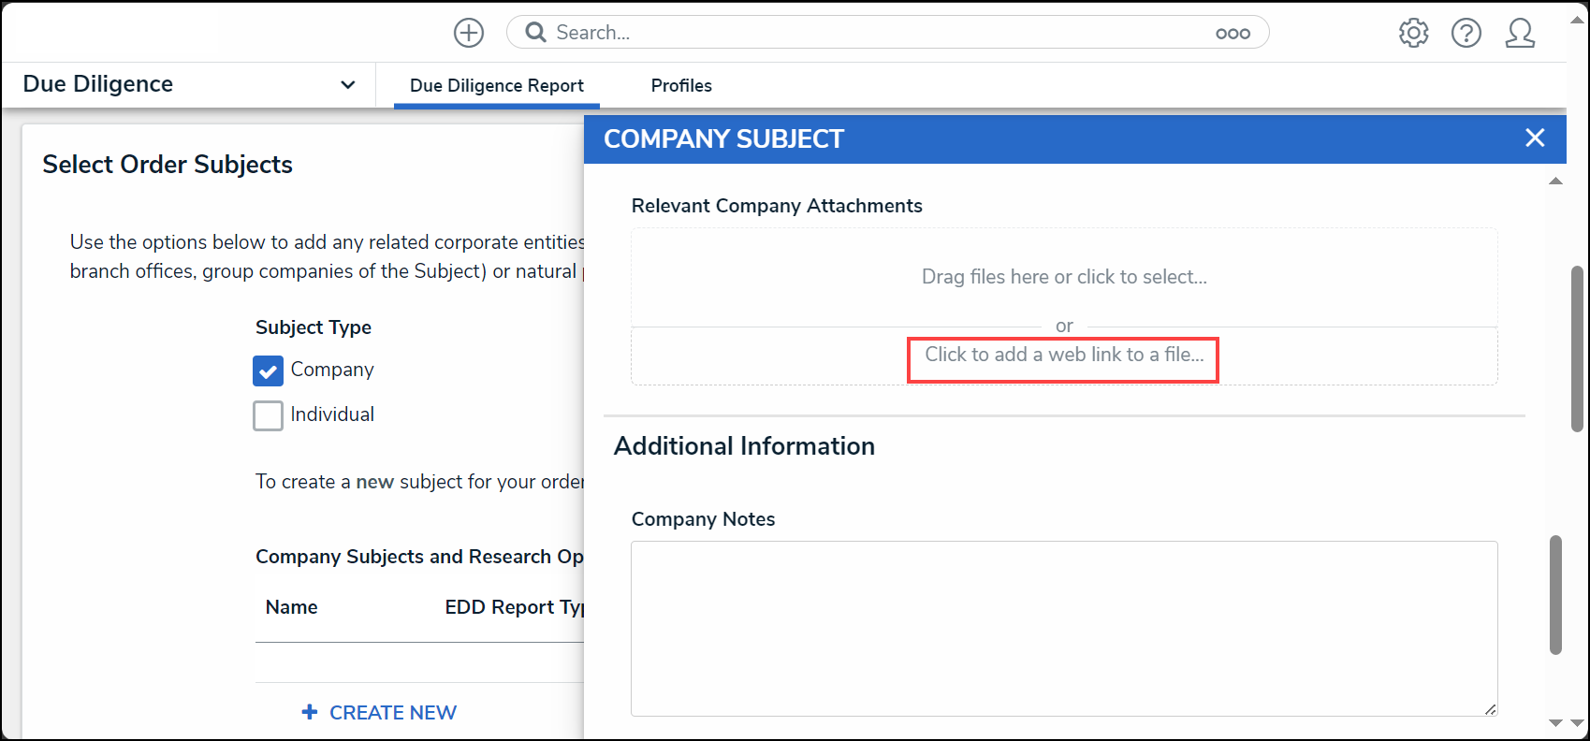Image resolution: width=1590 pixels, height=741 pixels.
Task: Click the drag files upload area
Action: click(x=1064, y=277)
